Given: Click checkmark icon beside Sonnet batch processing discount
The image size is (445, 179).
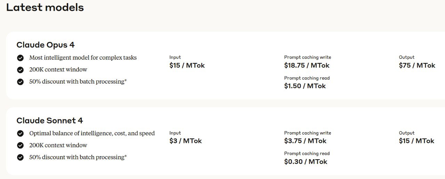Looking at the screenshot, I should (x=21, y=157).
